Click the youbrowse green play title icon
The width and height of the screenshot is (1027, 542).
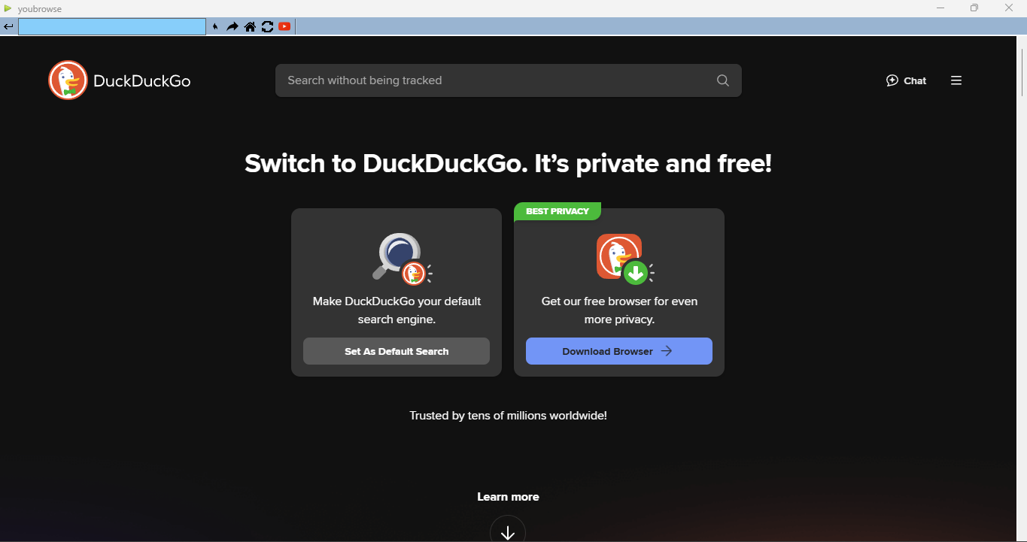pos(8,8)
